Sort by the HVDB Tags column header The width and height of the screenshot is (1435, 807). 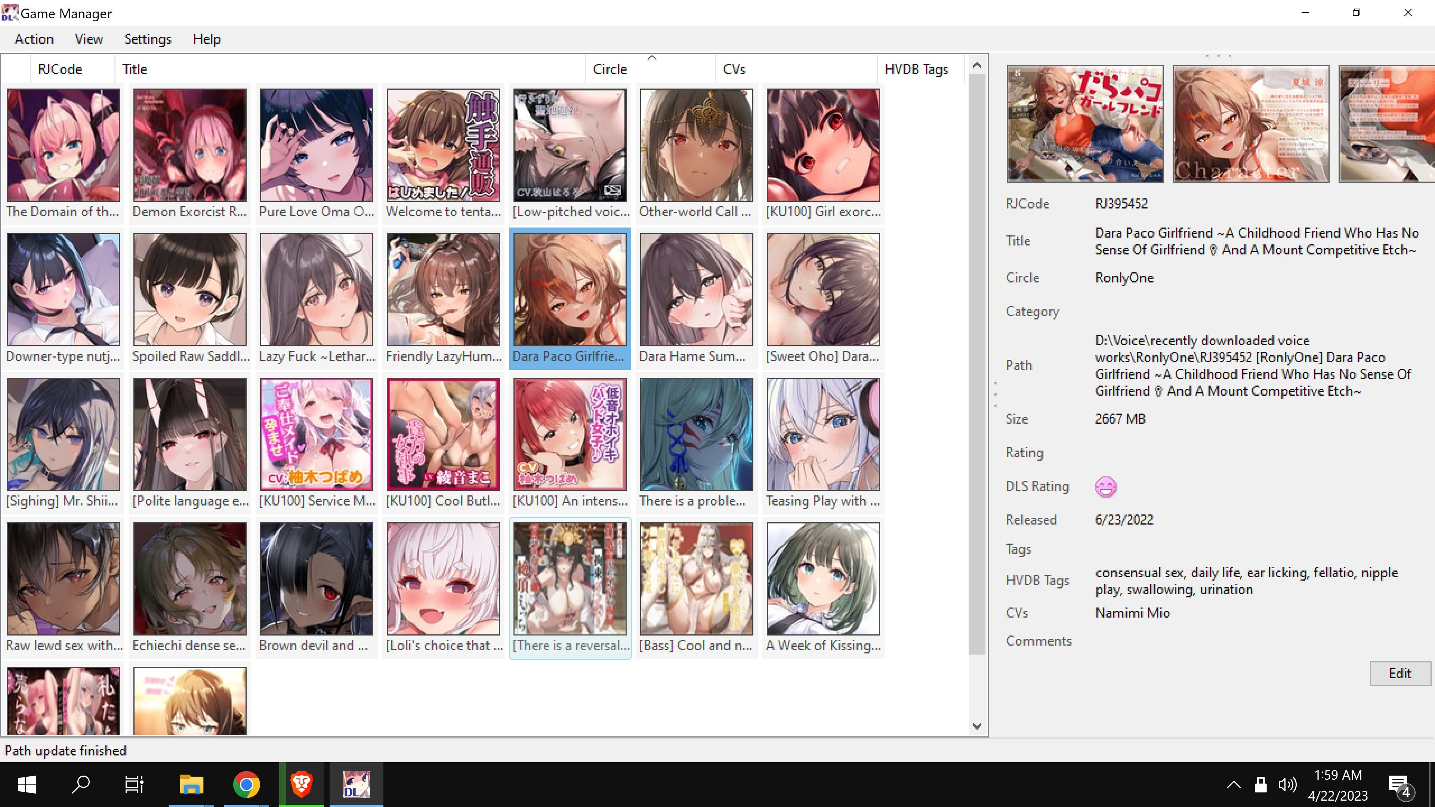click(920, 69)
